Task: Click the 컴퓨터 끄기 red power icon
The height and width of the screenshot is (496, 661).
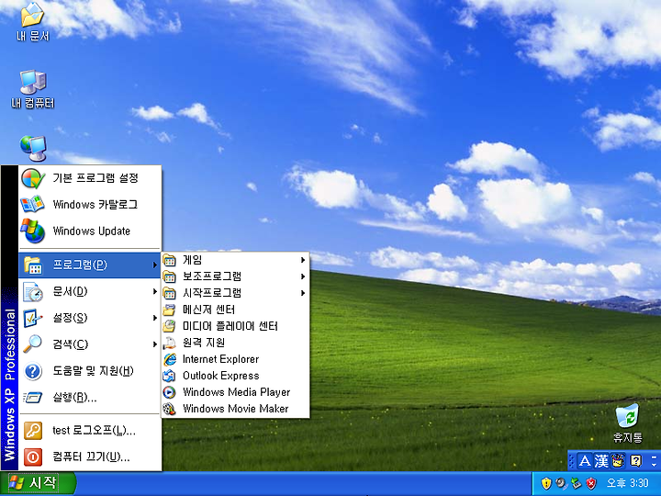Action: (32, 457)
